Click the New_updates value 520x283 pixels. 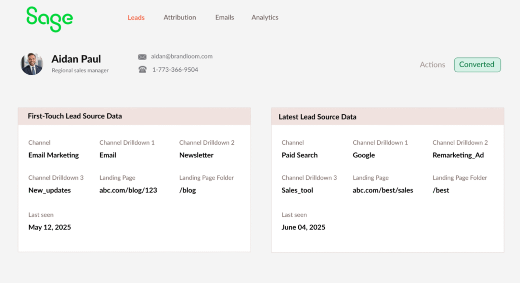[x=49, y=191]
